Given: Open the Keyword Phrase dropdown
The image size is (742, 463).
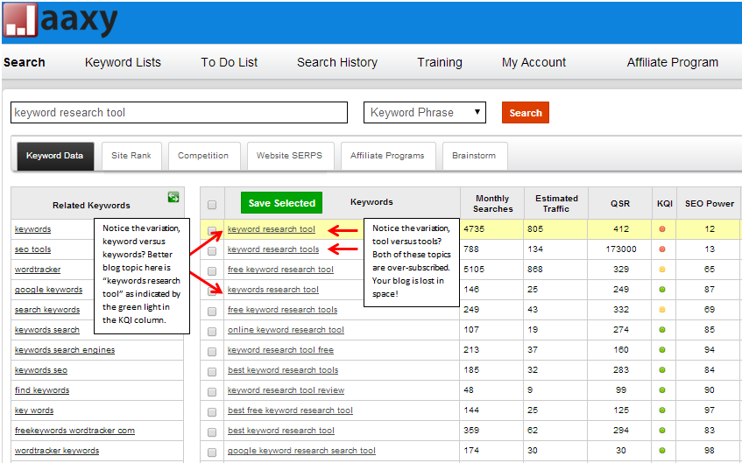Looking at the screenshot, I should click(425, 113).
